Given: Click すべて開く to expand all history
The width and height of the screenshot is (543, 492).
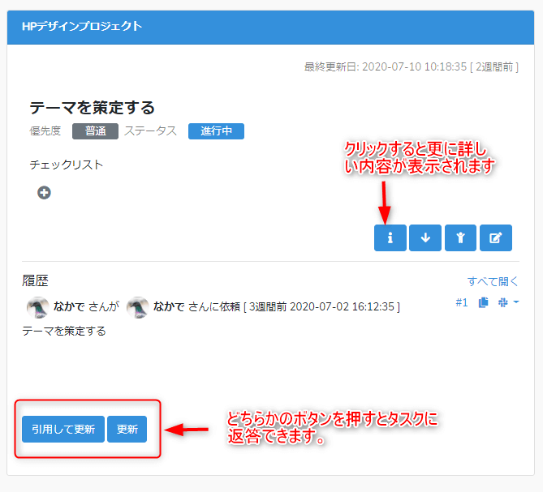Looking at the screenshot, I should coord(493,281).
